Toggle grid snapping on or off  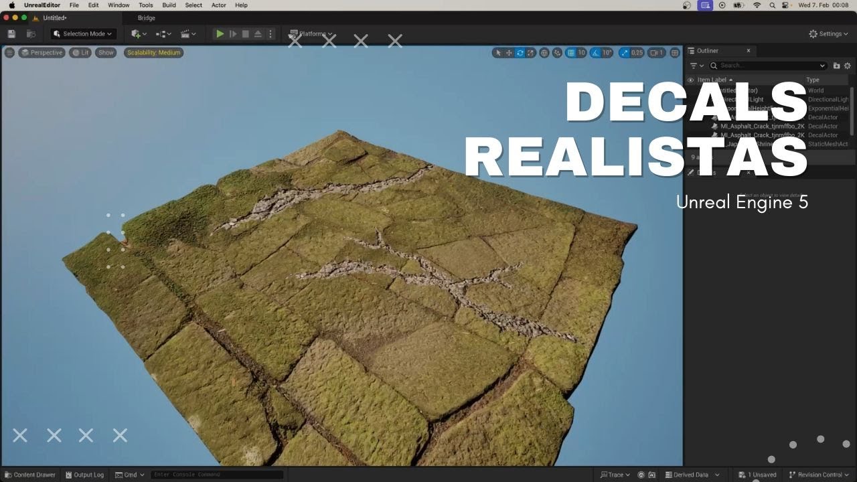point(570,53)
